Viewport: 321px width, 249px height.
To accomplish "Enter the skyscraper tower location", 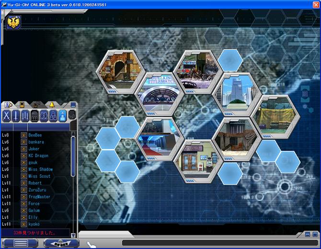I will point(237,94).
